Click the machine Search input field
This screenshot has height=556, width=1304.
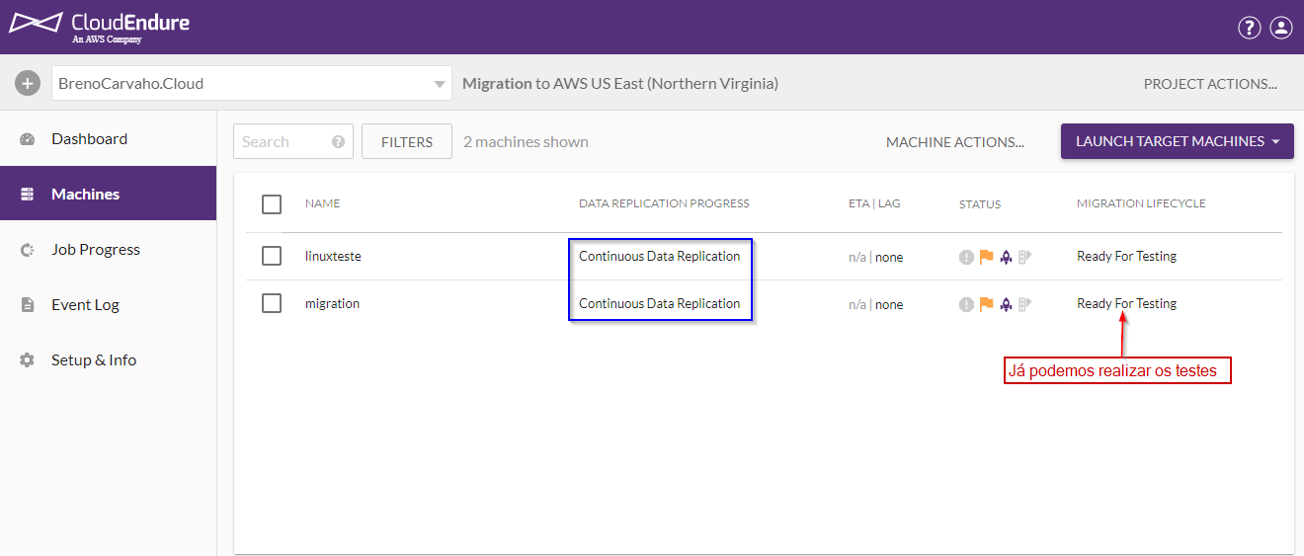(x=282, y=142)
